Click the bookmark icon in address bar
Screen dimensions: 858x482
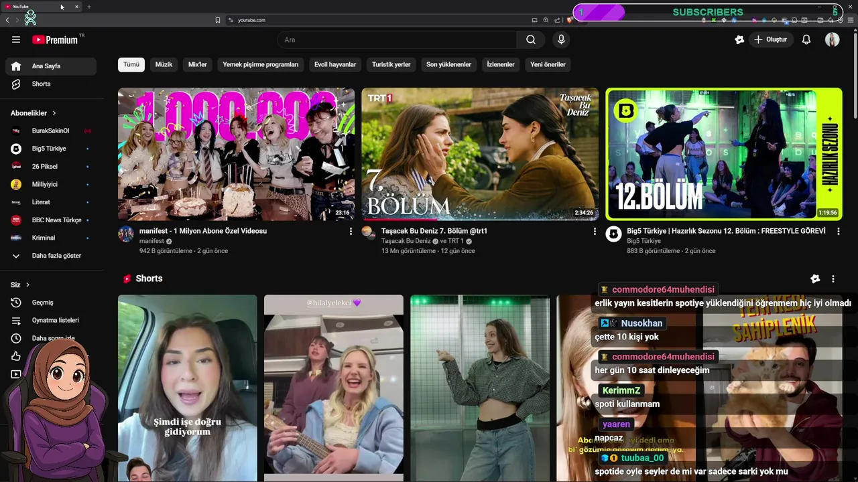[217, 20]
